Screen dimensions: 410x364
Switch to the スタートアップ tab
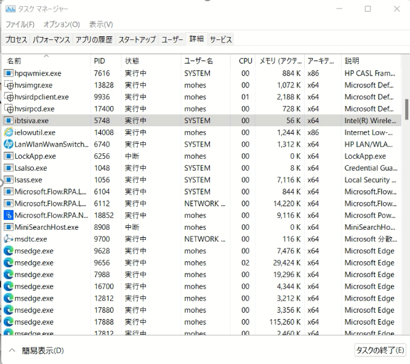tap(137, 39)
